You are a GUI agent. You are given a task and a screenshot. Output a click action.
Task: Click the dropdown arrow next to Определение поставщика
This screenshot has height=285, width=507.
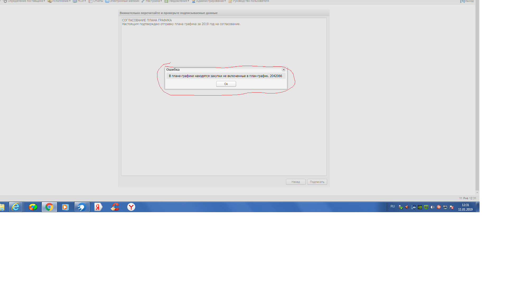[x=44, y=1]
